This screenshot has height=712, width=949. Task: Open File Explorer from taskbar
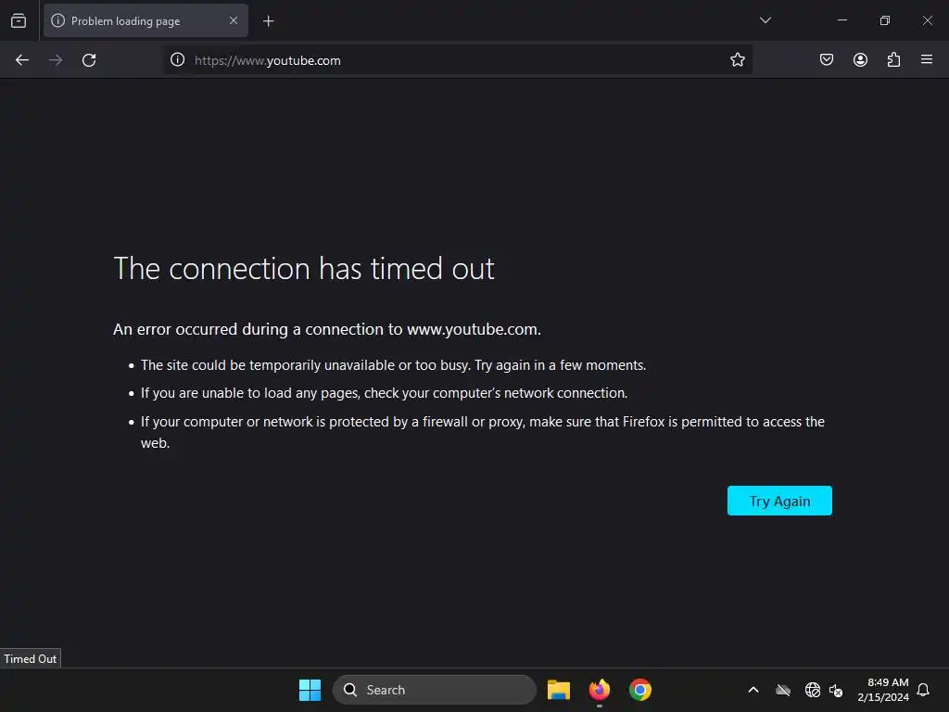(x=559, y=690)
